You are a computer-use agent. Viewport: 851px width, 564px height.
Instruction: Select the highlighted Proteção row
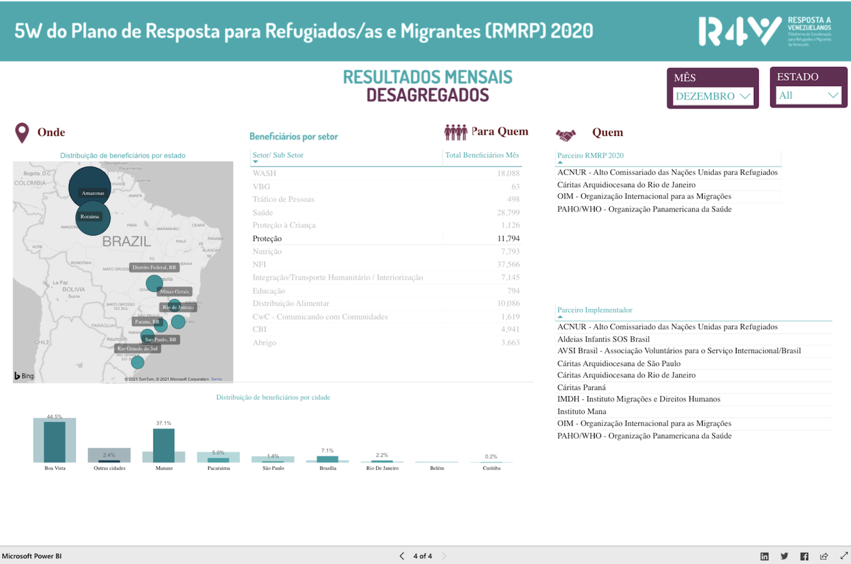pos(386,239)
